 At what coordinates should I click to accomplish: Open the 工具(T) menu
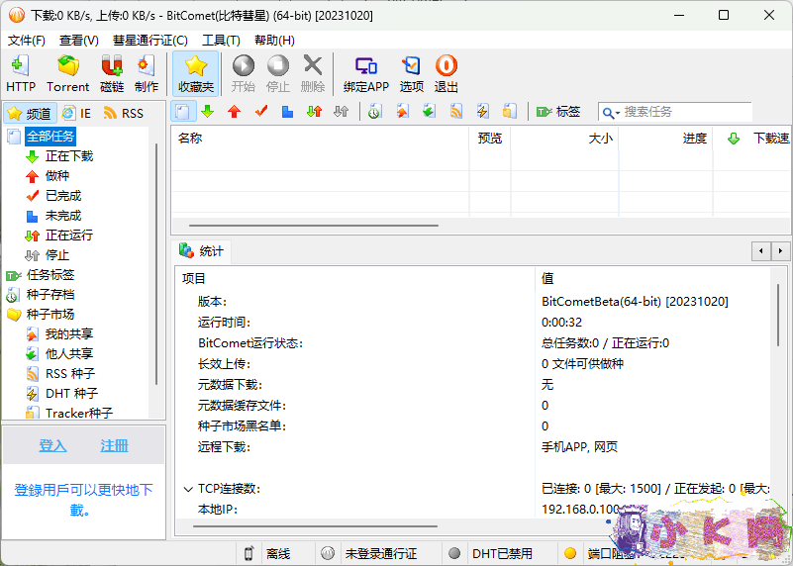(x=221, y=41)
